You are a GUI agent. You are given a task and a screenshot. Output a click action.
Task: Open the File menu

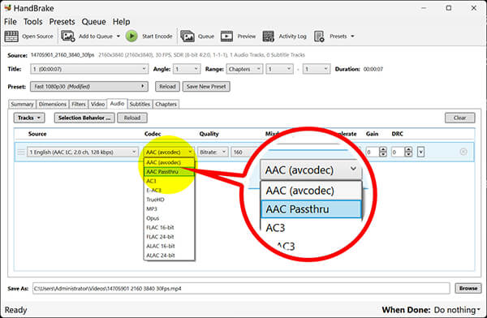click(x=11, y=22)
